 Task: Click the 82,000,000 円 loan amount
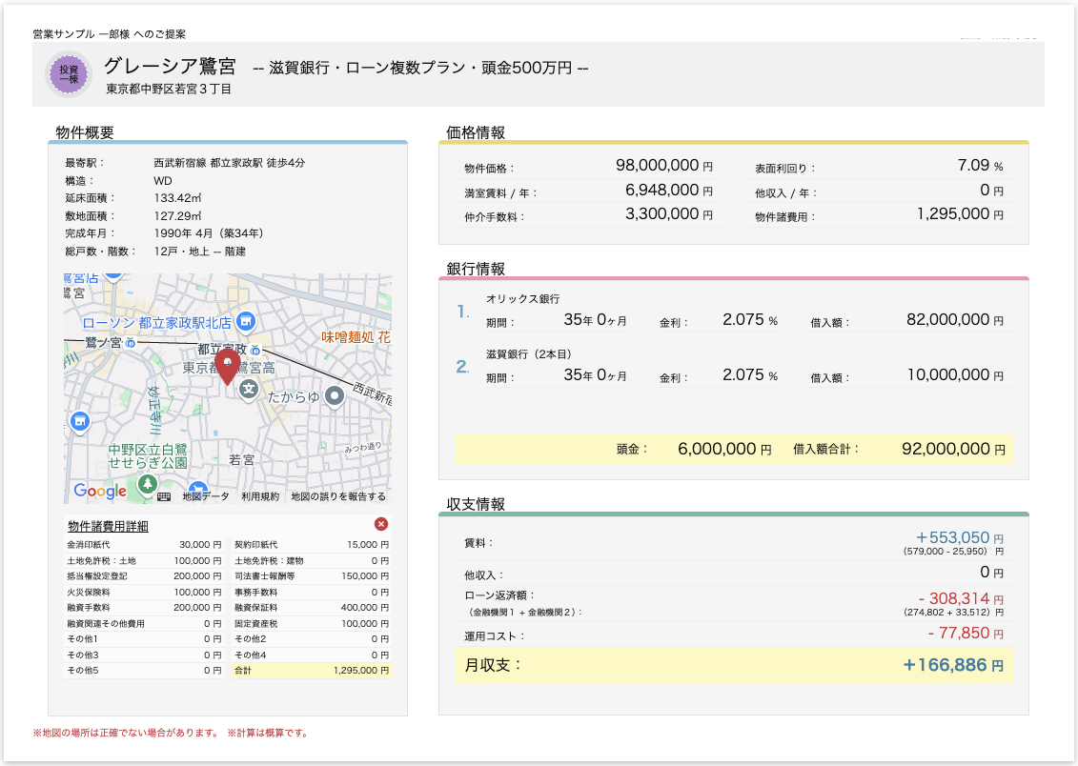click(955, 319)
